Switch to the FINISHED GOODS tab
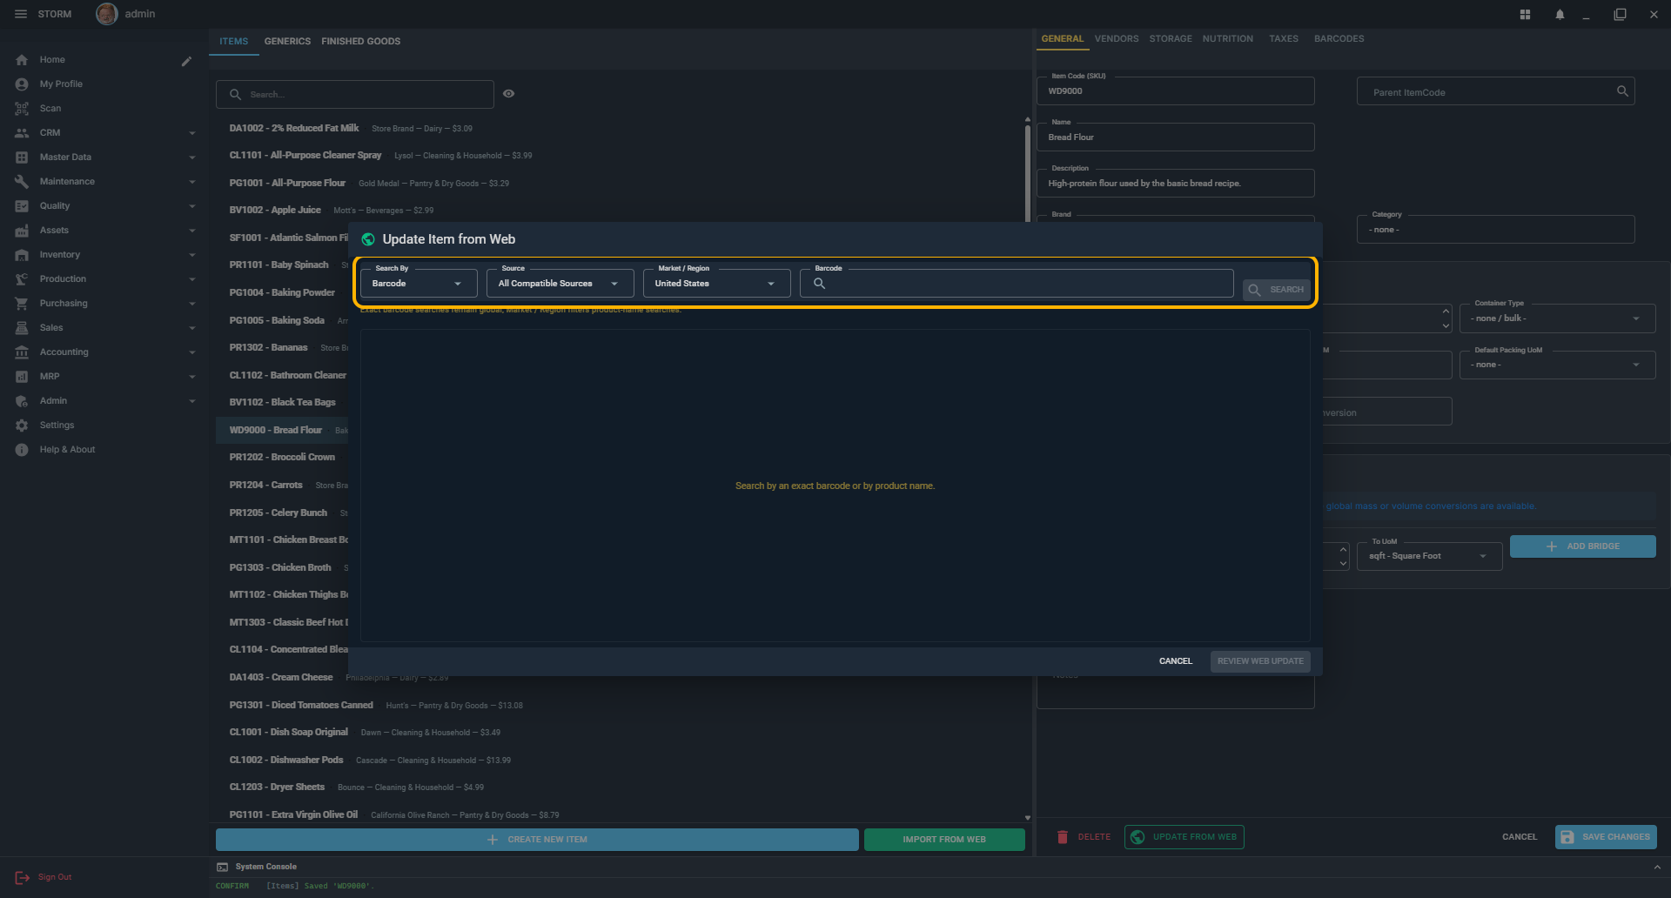This screenshot has height=898, width=1671. click(360, 42)
